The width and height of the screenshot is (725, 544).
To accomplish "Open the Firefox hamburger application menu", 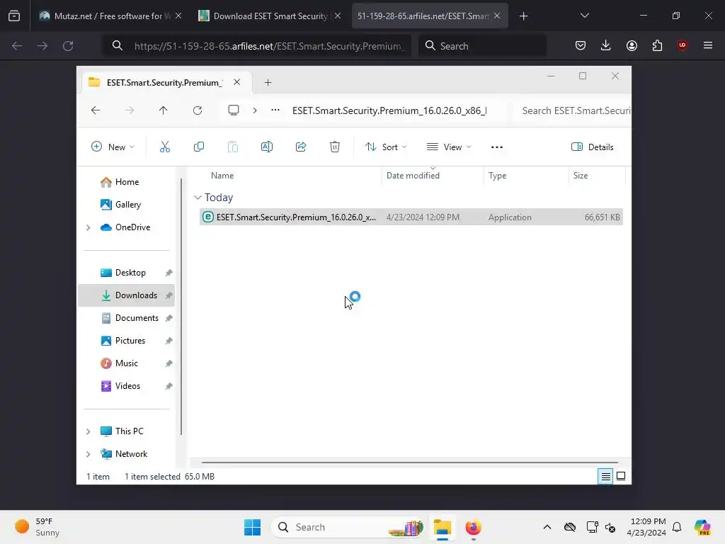I will point(708,45).
